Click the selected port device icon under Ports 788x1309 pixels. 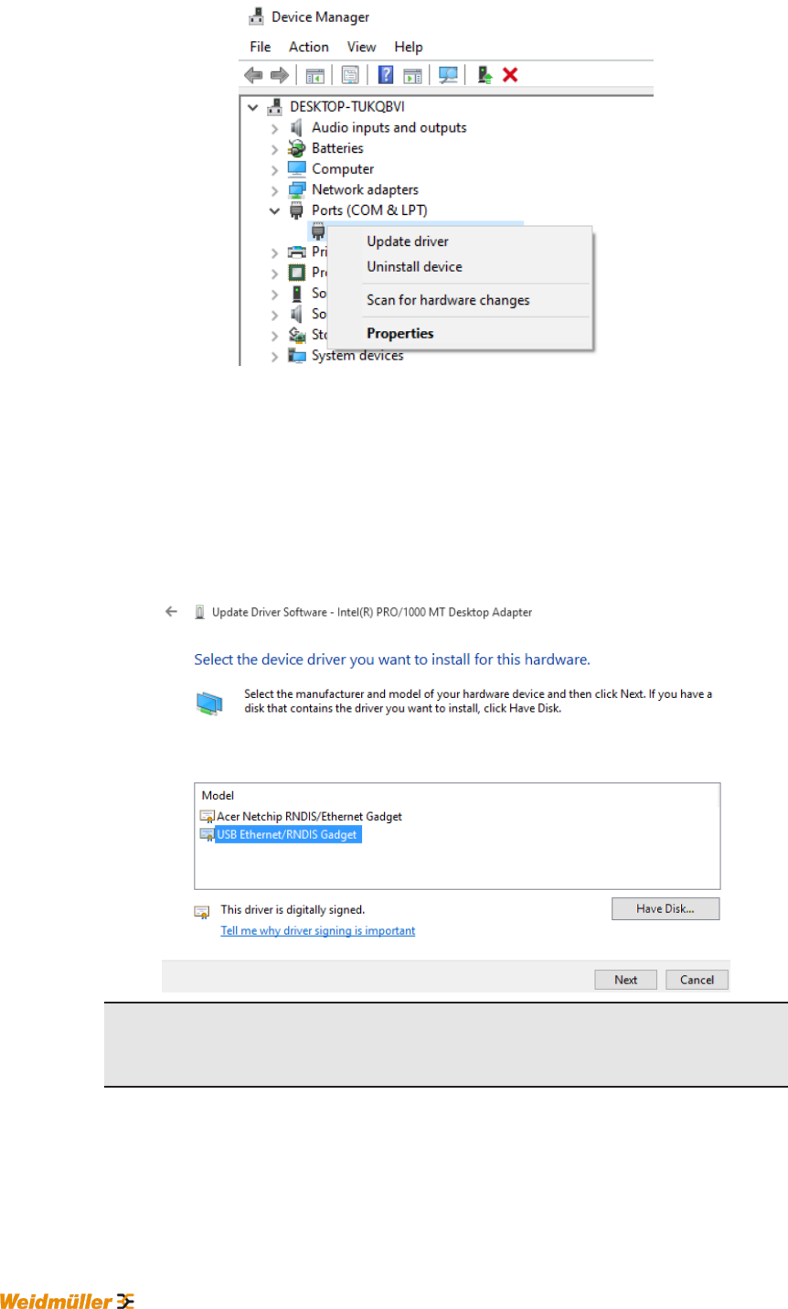pyautogui.click(x=318, y=231)
